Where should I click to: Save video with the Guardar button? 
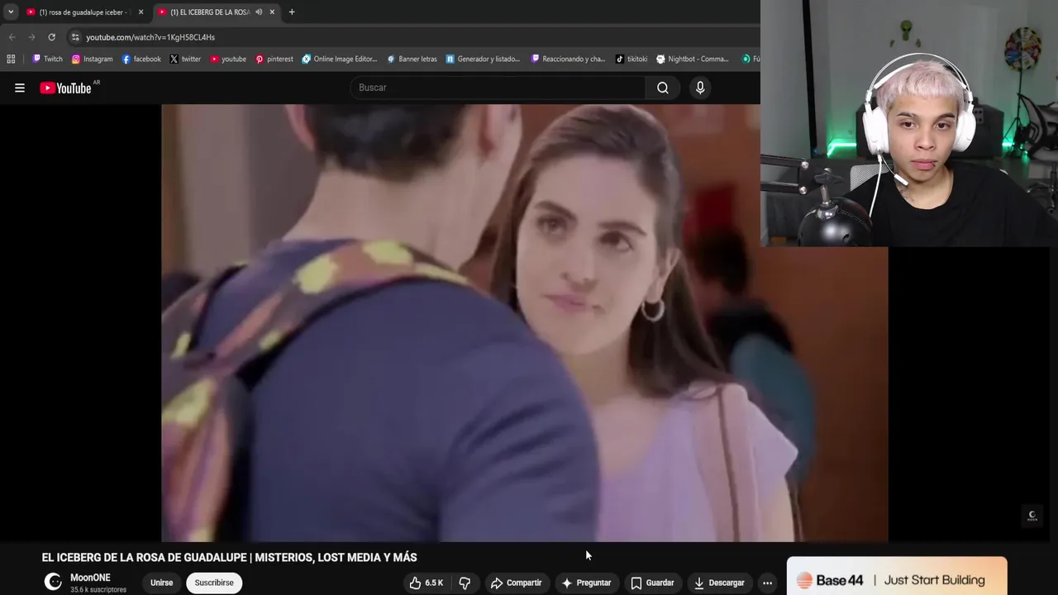tap(652, 583)
